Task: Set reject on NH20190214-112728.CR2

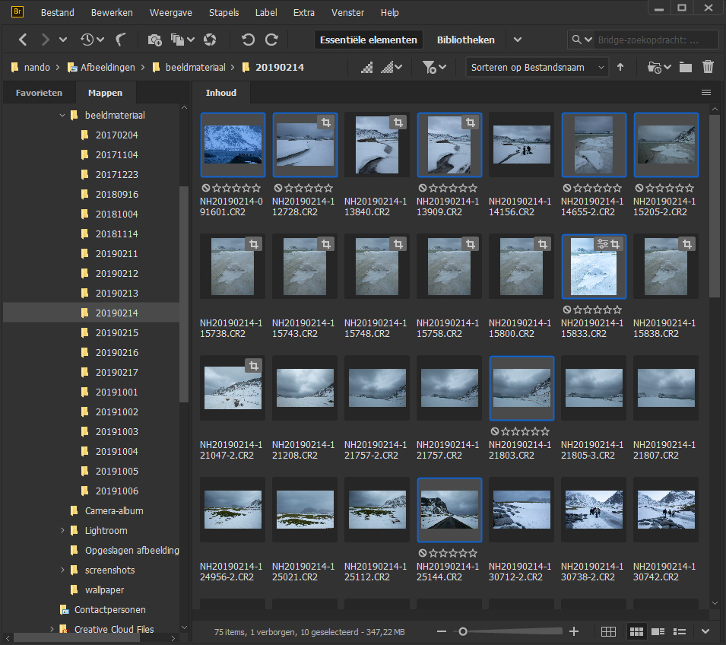Action: point(277,188)
